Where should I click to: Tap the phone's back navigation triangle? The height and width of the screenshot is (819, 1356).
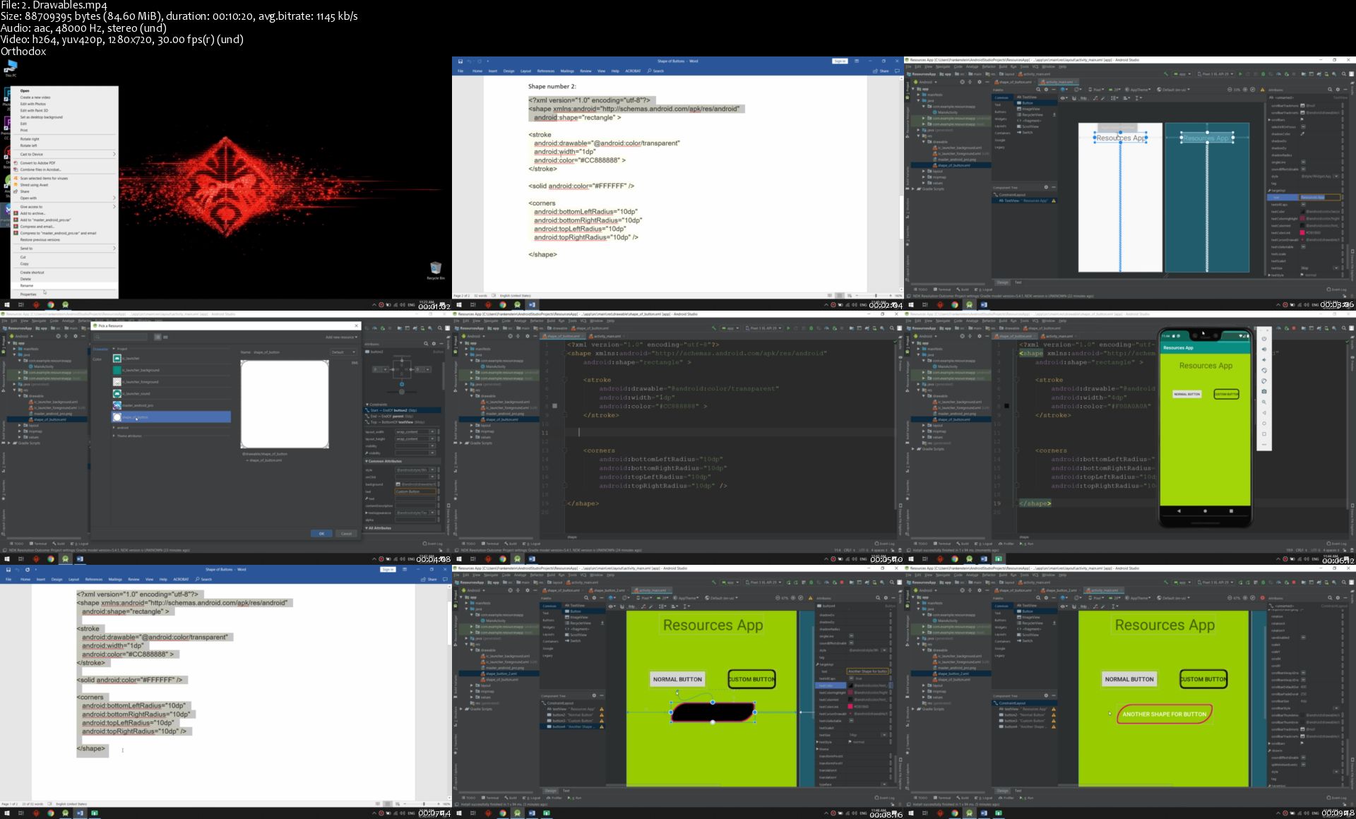tap(1179, 510)
